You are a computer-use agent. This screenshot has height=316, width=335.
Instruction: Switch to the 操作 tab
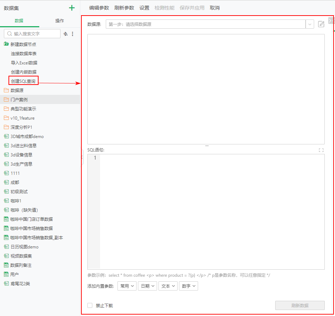(x=59, y=21)
